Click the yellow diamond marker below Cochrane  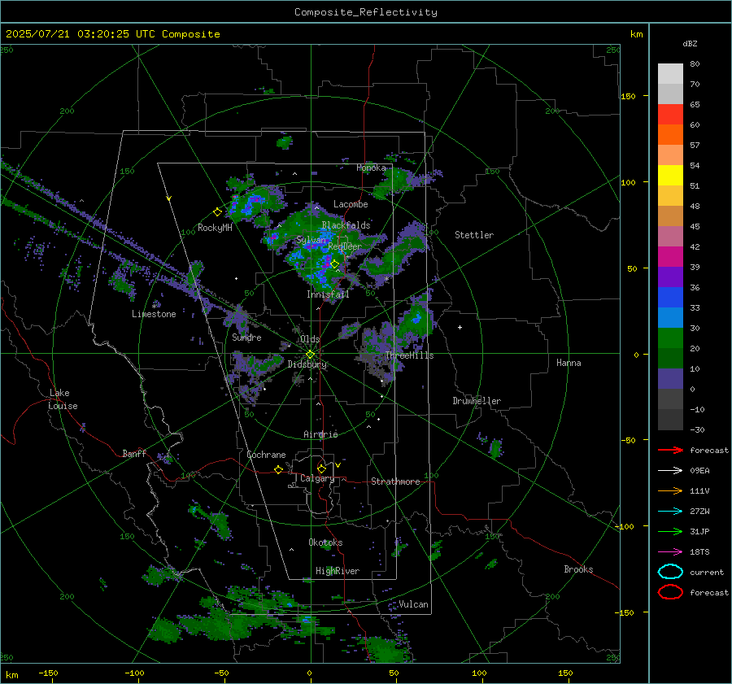point(279,469)
